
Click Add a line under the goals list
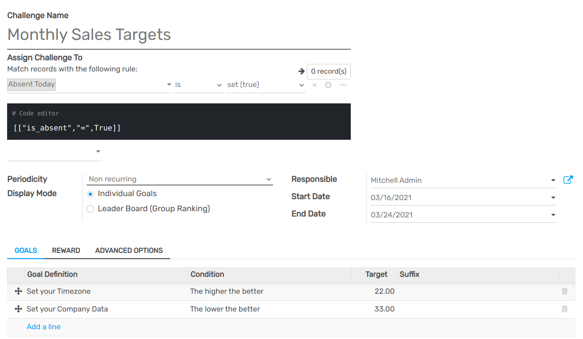(x=44, y=327)
